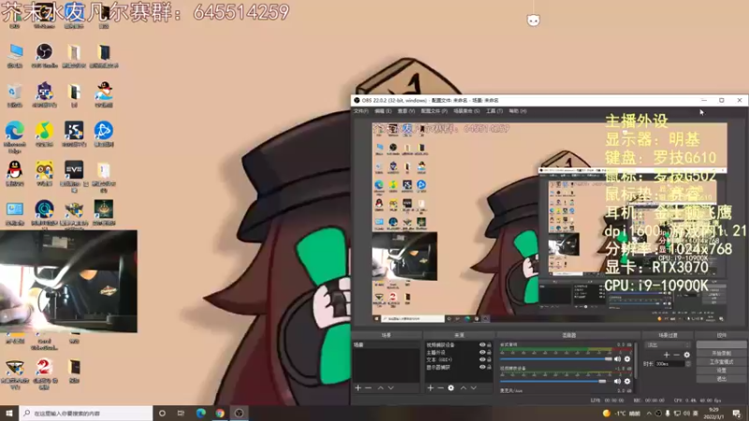Move scene up with Scenes up arrow
The image size is (749, 421).
(x=381, y=388)
